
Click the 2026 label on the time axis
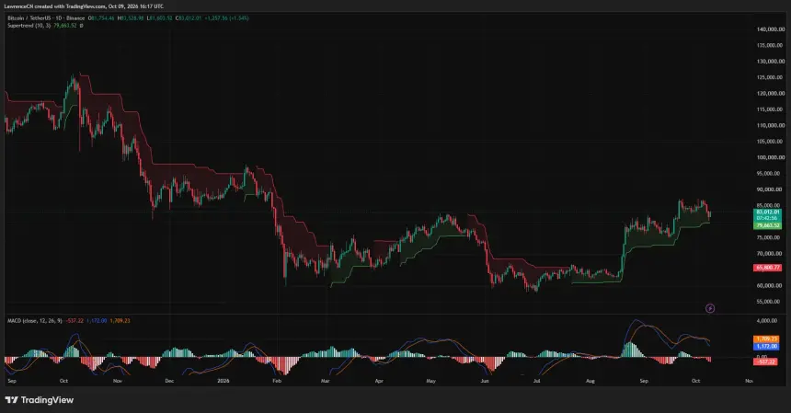[223, 381]
